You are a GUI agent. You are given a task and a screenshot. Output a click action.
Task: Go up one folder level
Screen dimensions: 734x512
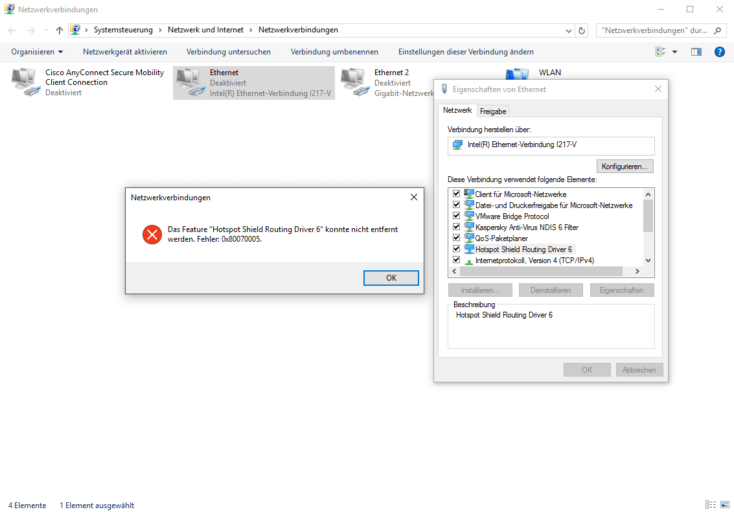[59, 30]
